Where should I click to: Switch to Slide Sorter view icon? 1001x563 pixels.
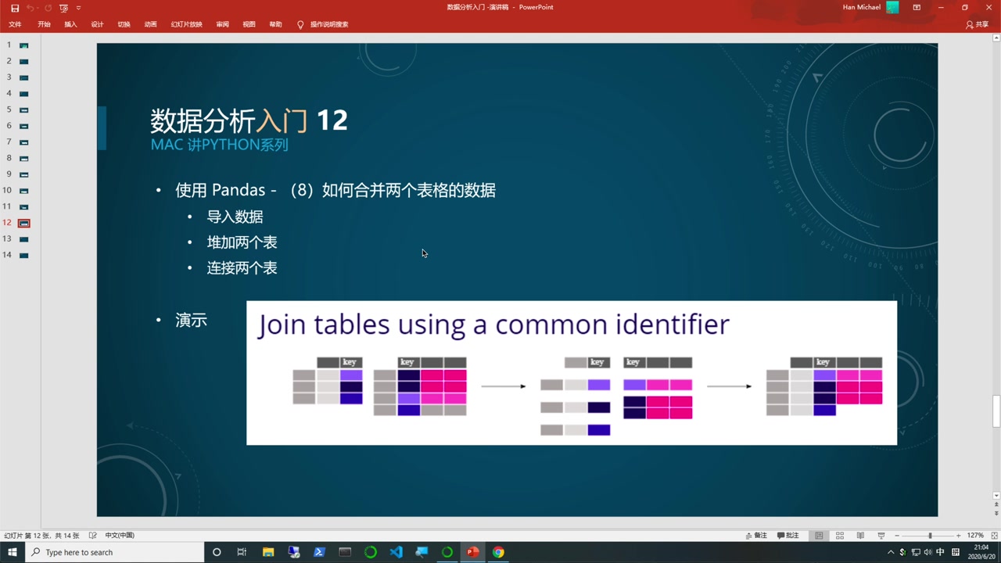tap(840, 536)
